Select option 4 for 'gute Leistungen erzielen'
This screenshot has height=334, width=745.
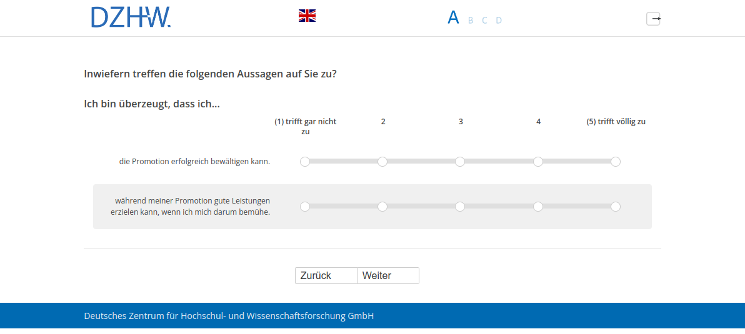pyautogui.click(x=538, y=207)
